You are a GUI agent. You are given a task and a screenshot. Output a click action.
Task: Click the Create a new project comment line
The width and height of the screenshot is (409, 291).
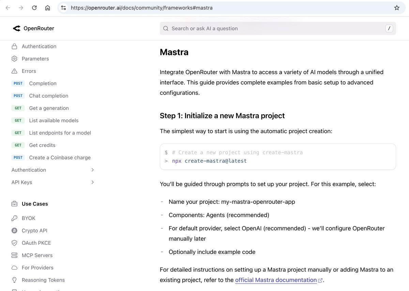[x=237, y=152]
